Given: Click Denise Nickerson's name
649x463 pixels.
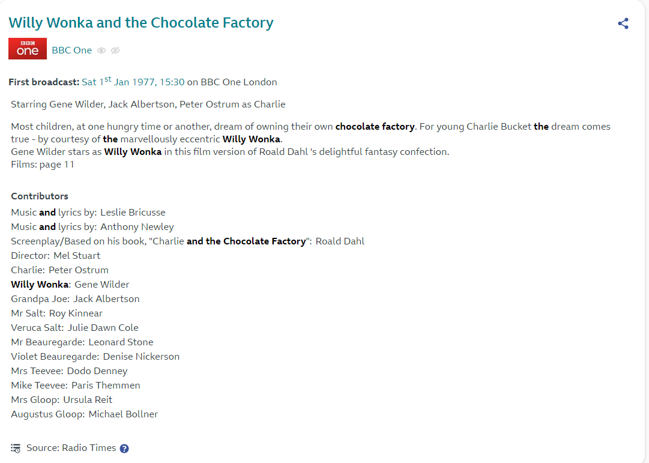Looking at the screenshot, I should [141, 357].
